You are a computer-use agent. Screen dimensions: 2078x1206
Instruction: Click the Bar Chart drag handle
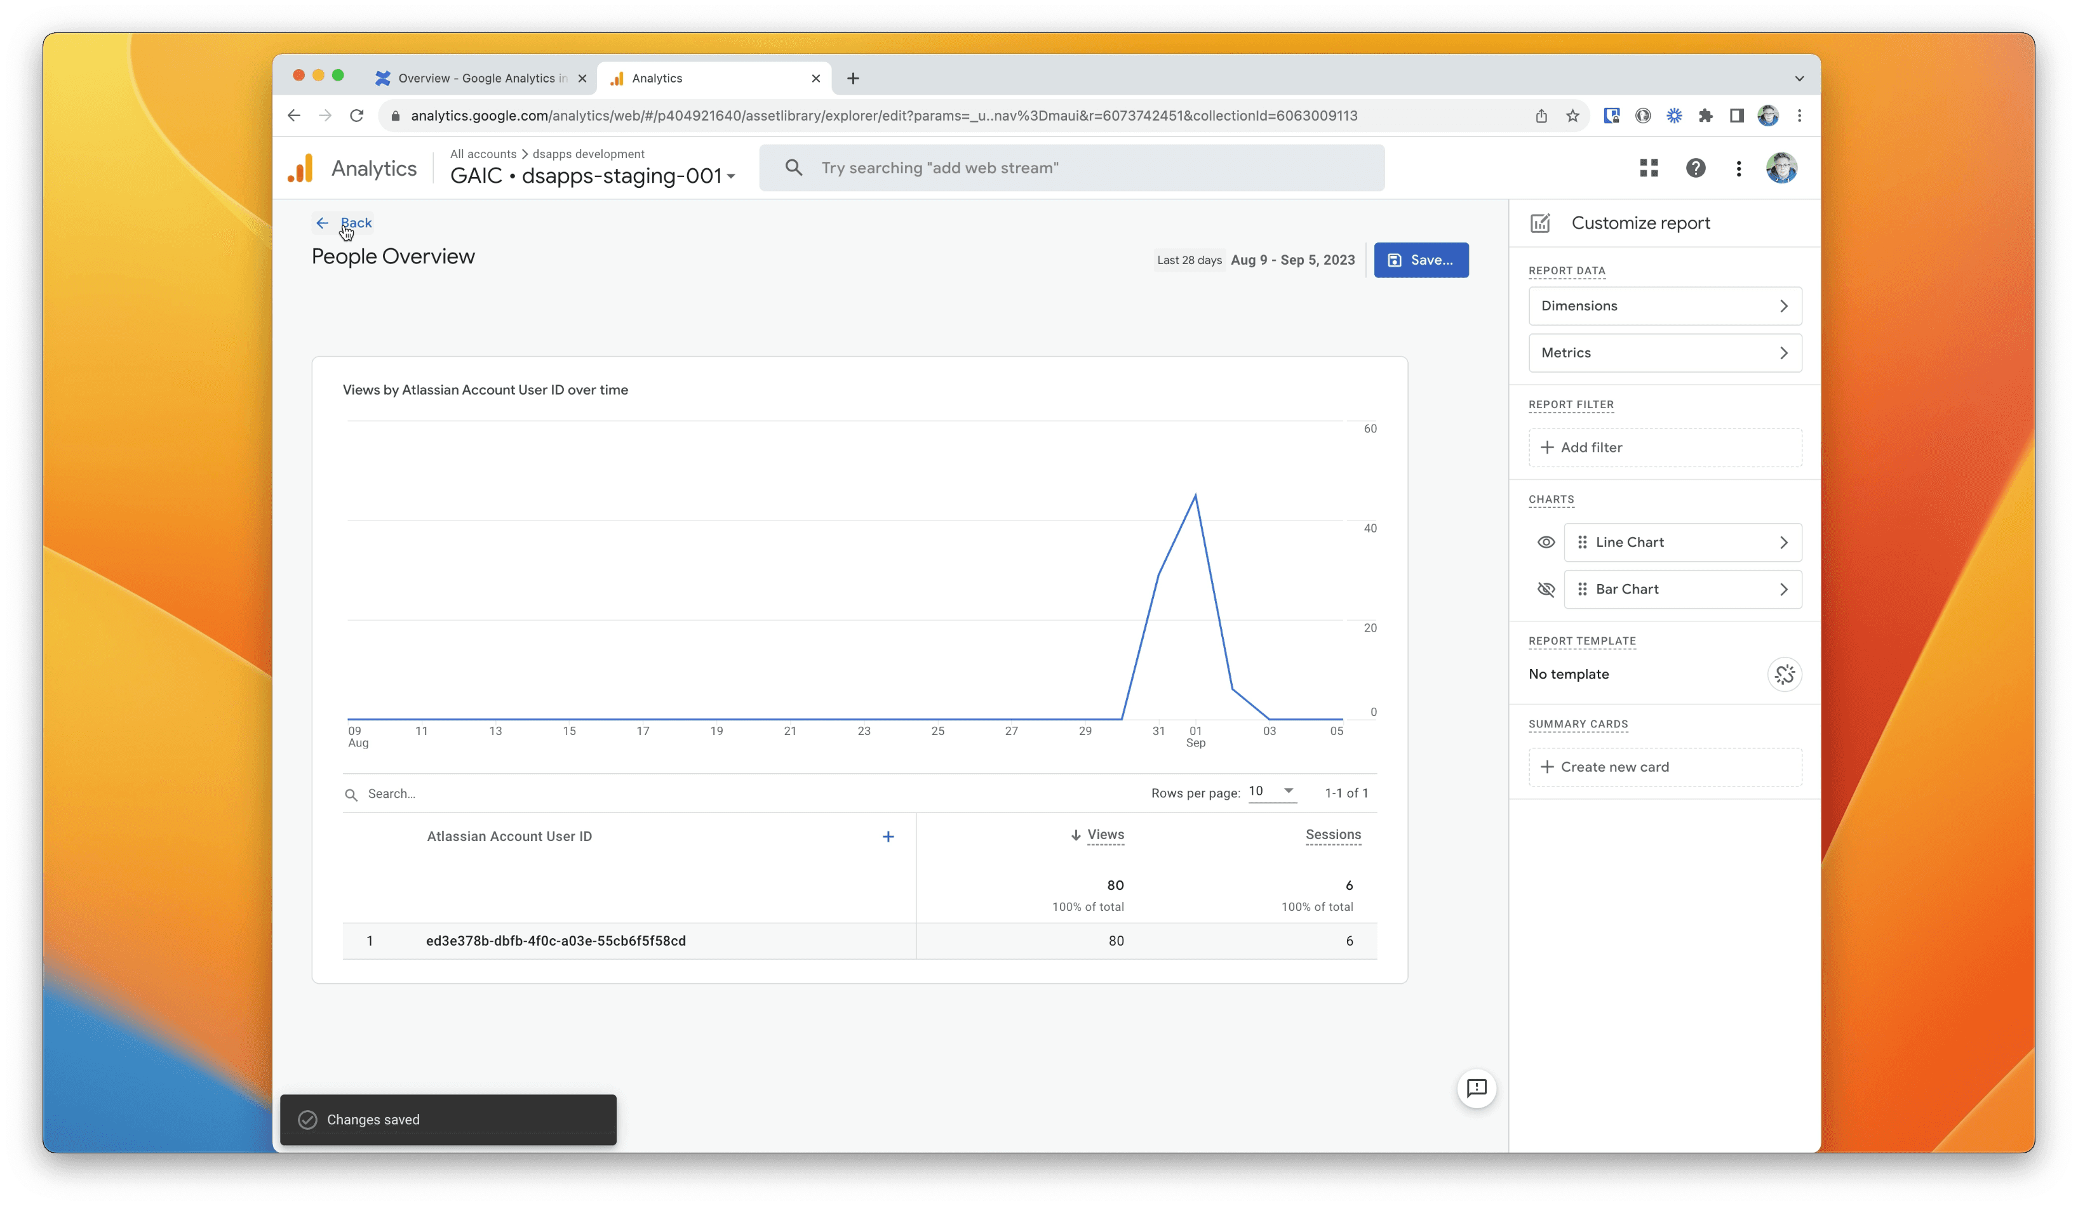click(x=1581, y=590)
